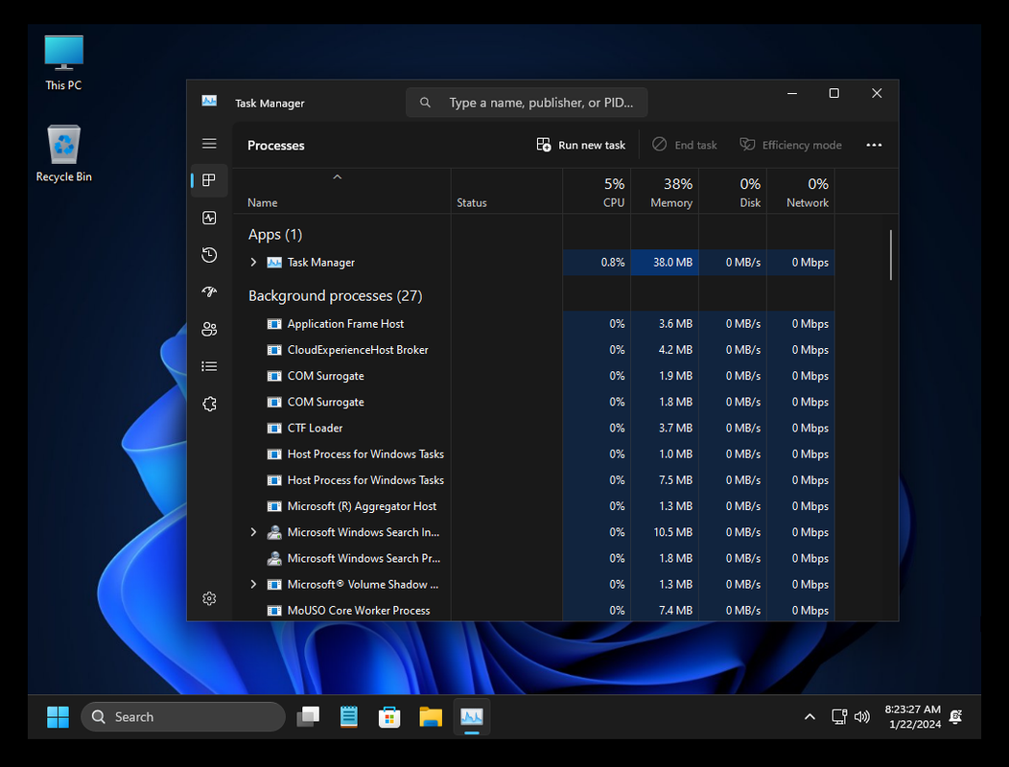Click the Microsoft Windows Search Pr... process icon
Image resolution: width=1009 pixels, height=767 pixels.
point(274,558)
